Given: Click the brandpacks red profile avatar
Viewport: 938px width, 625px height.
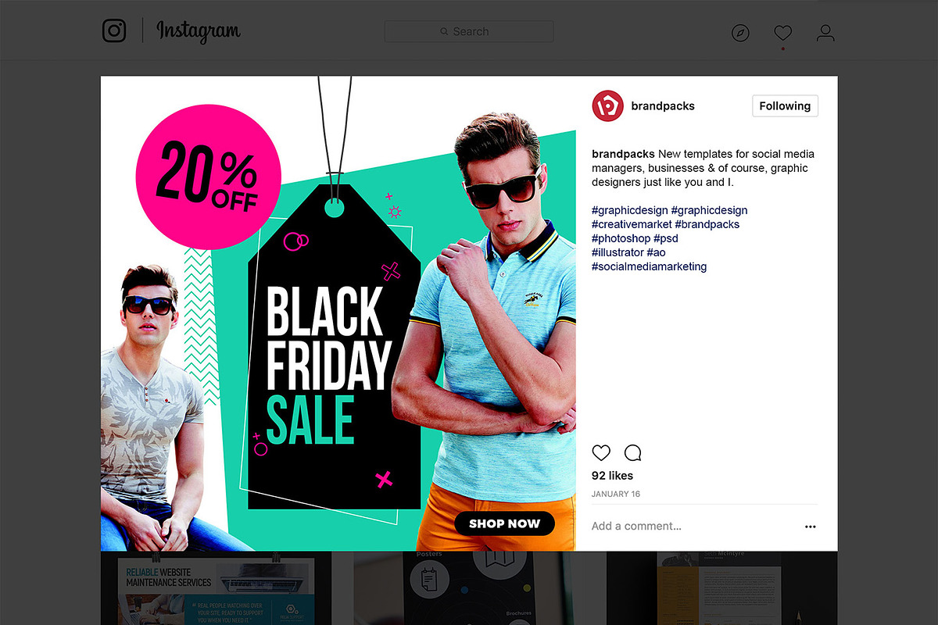Looking at the screenshot, I should pos(607,105).
